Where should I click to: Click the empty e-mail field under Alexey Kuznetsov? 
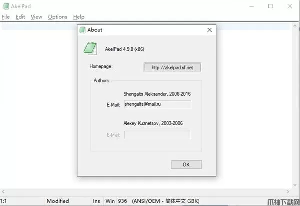(x=157, y=135)
